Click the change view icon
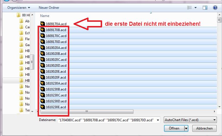This screenshot has height=136, width=222. click(x=190, y=8)
